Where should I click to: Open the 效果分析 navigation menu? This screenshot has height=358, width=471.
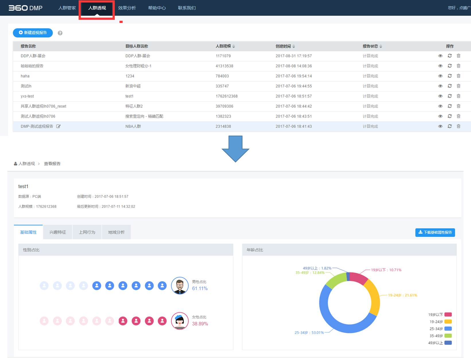click(127, 8)
